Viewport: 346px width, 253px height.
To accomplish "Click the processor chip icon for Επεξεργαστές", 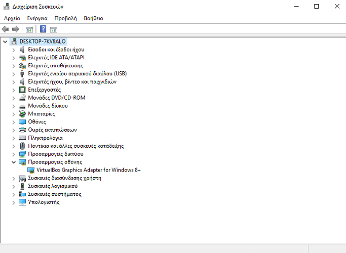I will coord(22,90).
